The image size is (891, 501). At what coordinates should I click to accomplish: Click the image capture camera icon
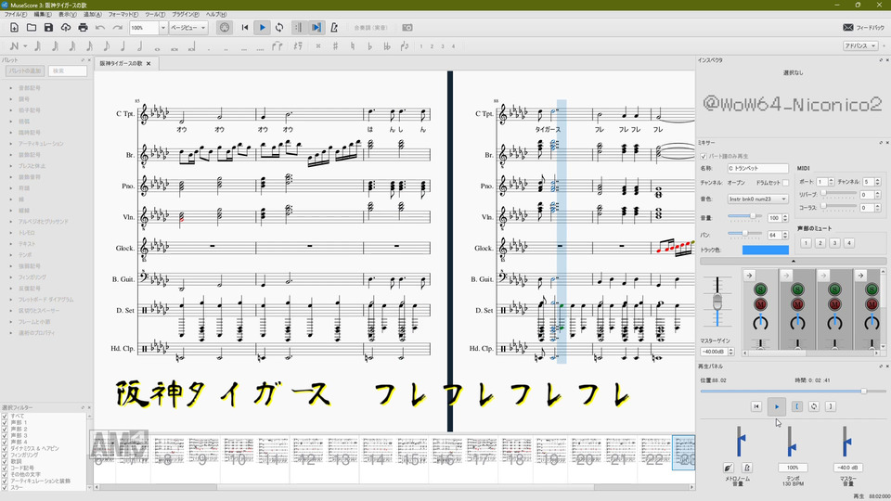pyautogui.click(x=407, y=28)
